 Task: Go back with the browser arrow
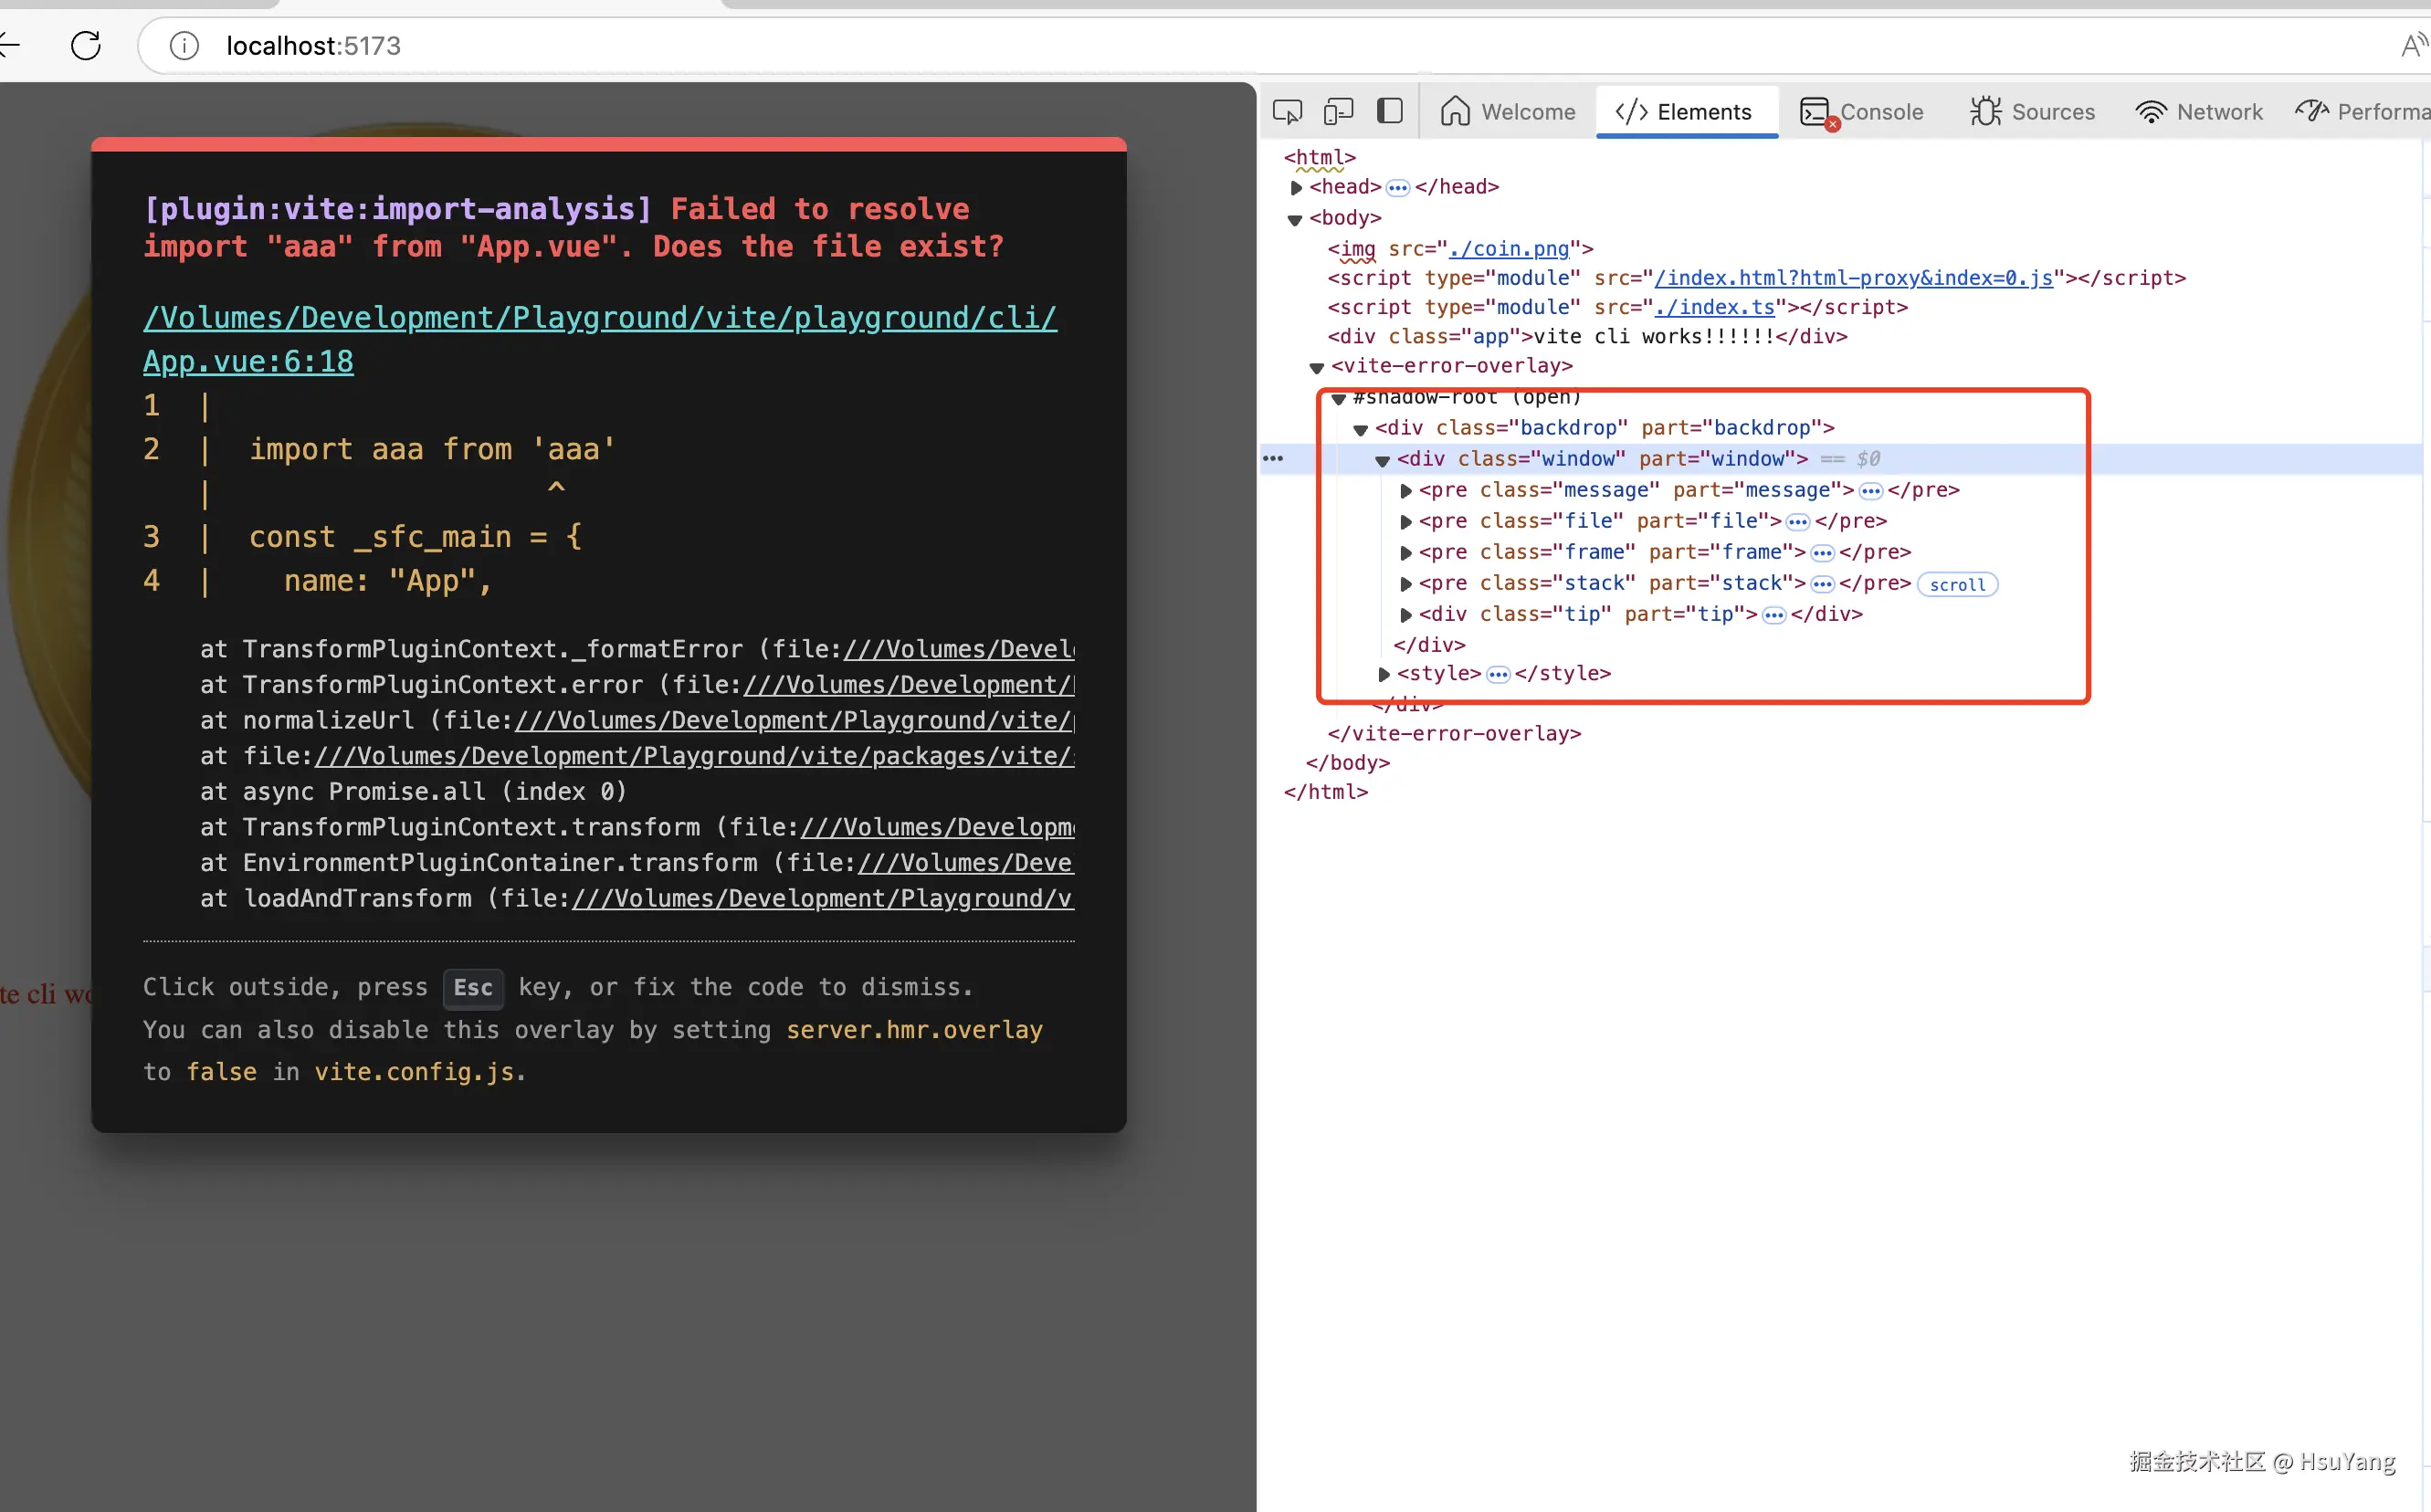[10, 45]
